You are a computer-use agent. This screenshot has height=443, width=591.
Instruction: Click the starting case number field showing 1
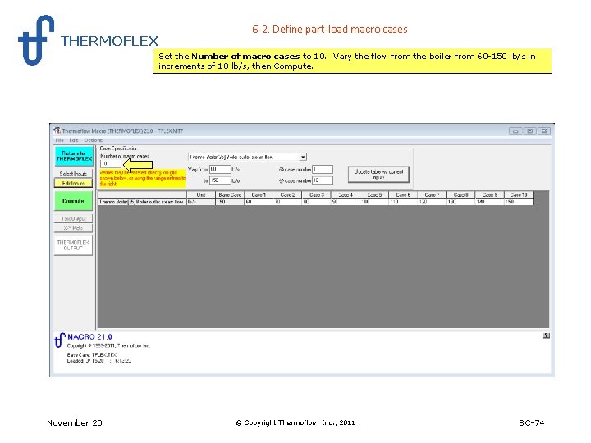(323, 169)
